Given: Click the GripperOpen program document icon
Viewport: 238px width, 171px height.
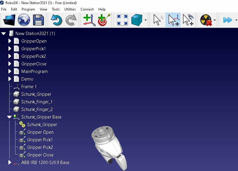Looking at the screenshot, I should click(16, 41).
